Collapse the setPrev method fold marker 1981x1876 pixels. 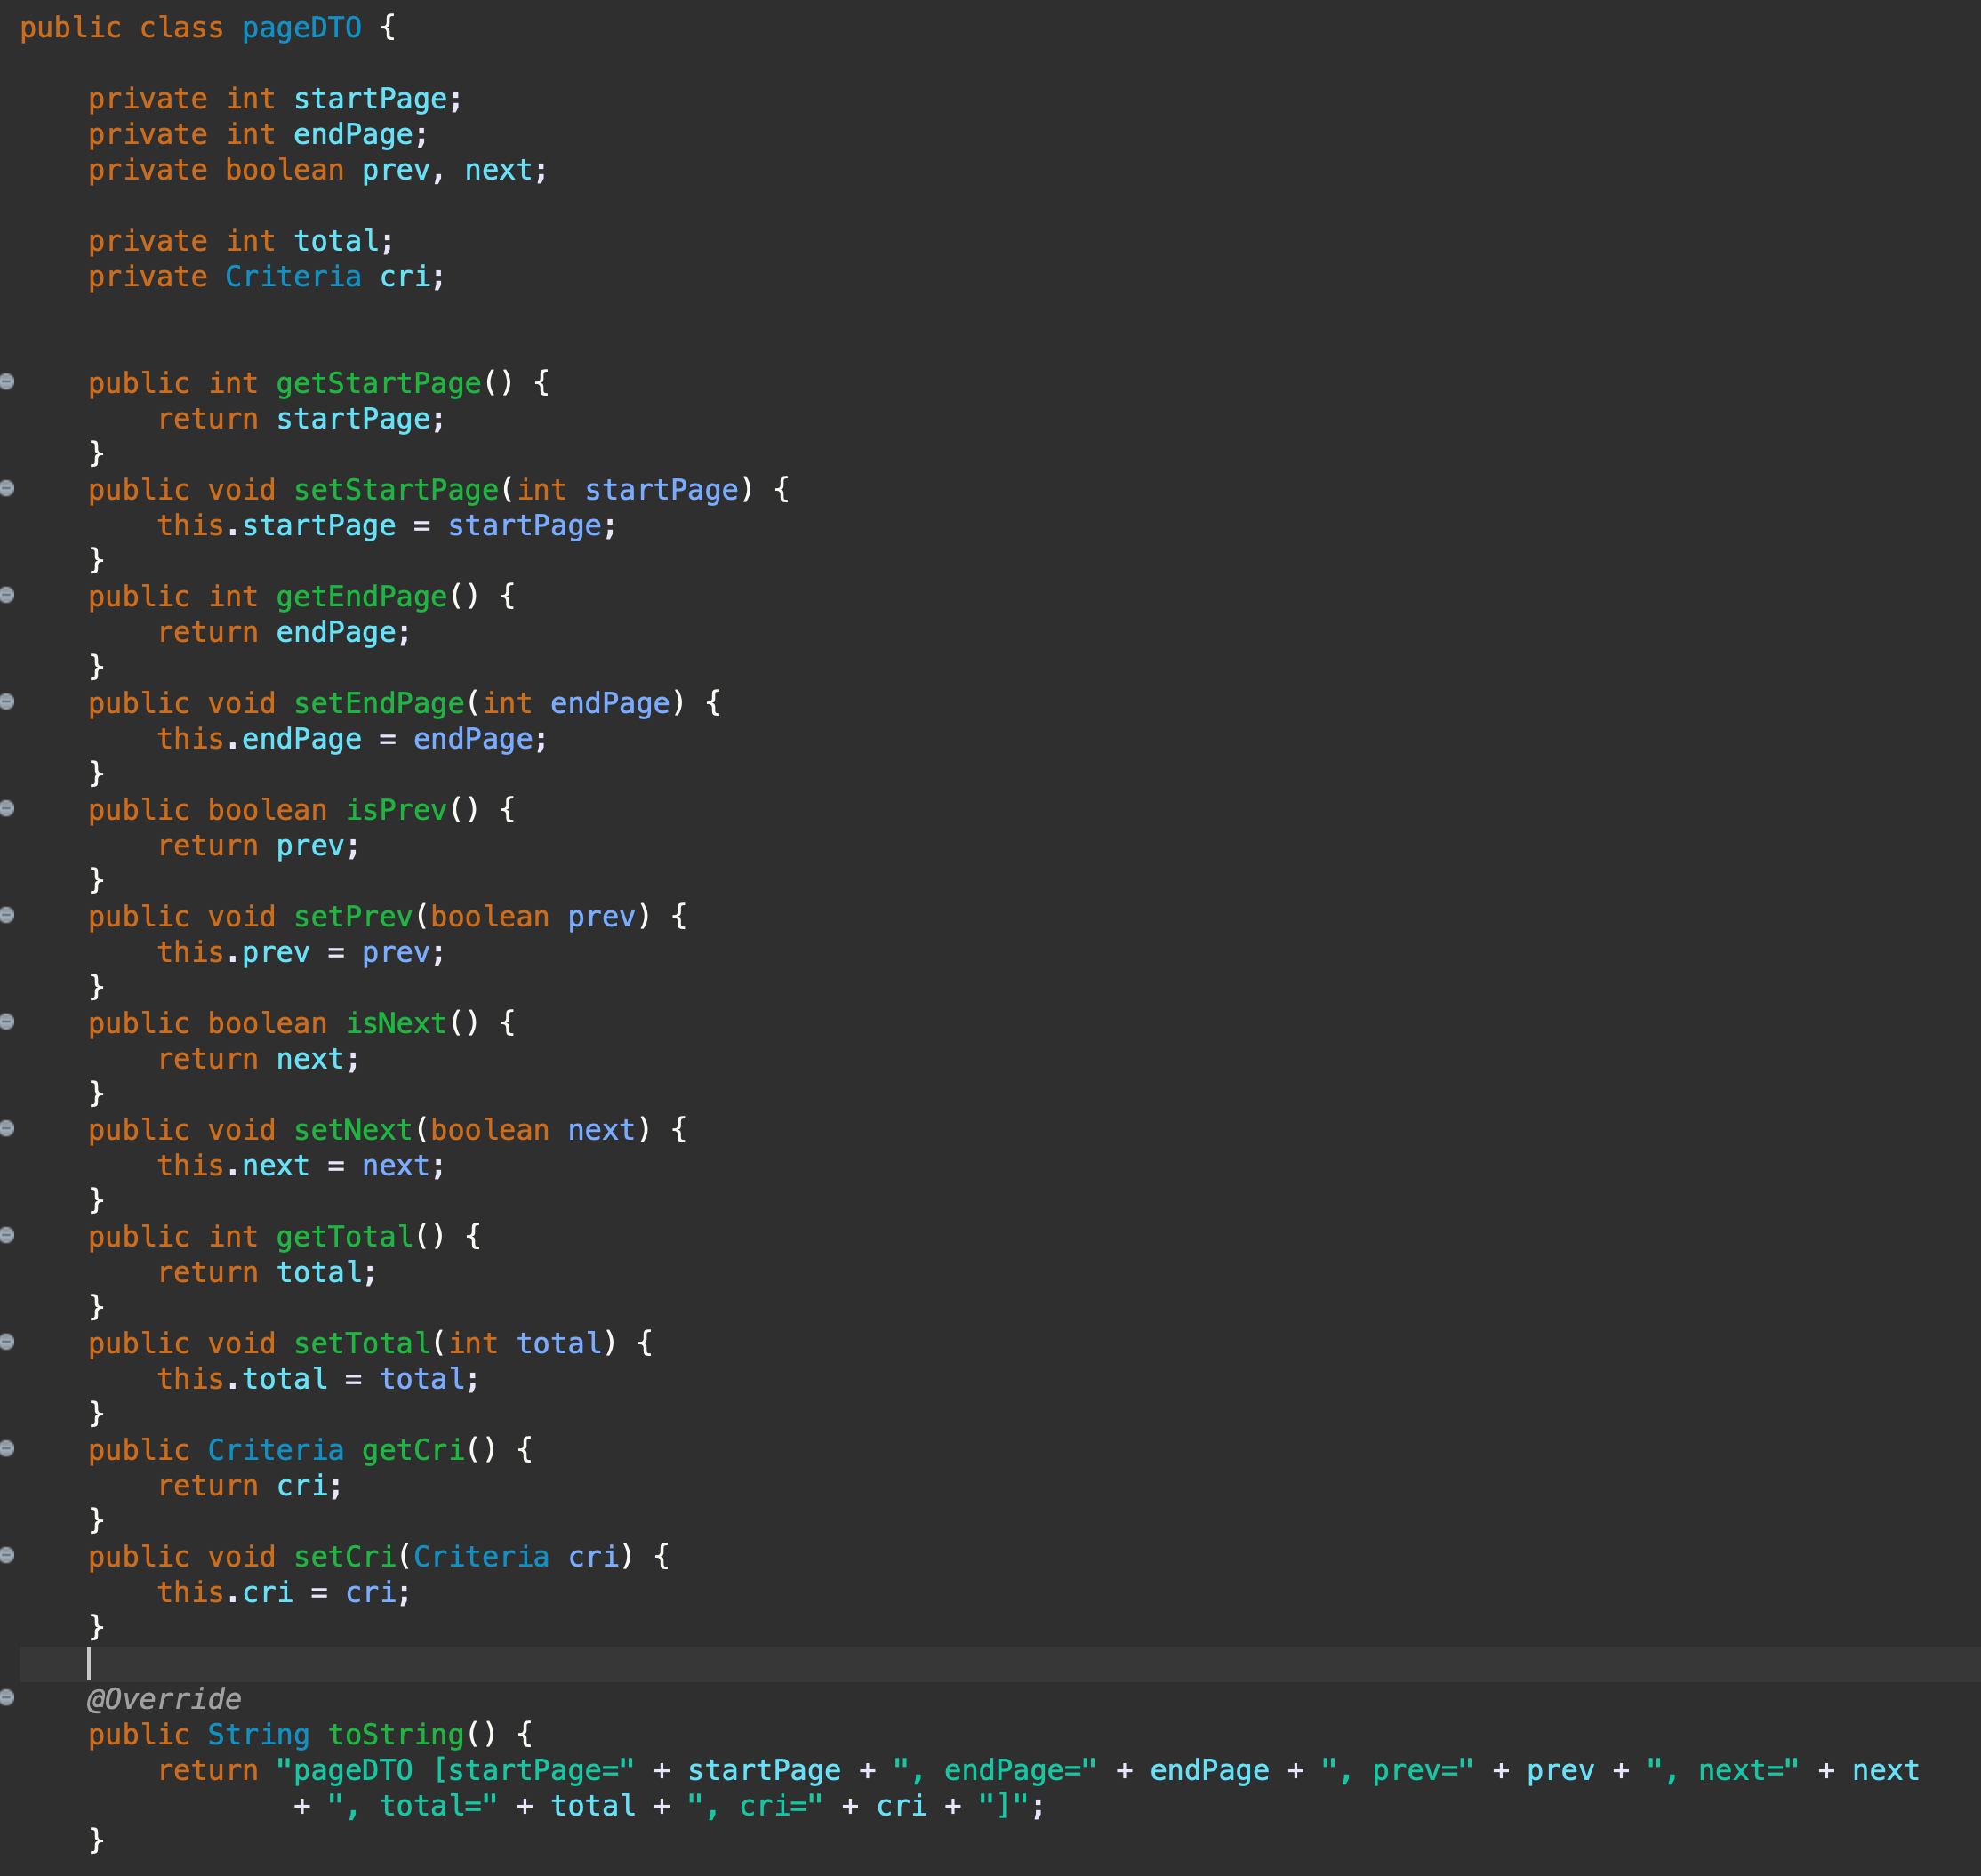coord(7,915)
